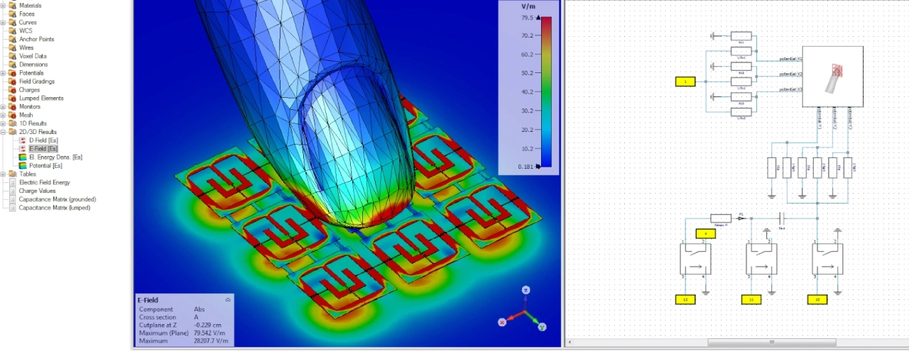Select the capacitor symbol in the schematic
Viewport: 909px width, 351px height.
782,218
